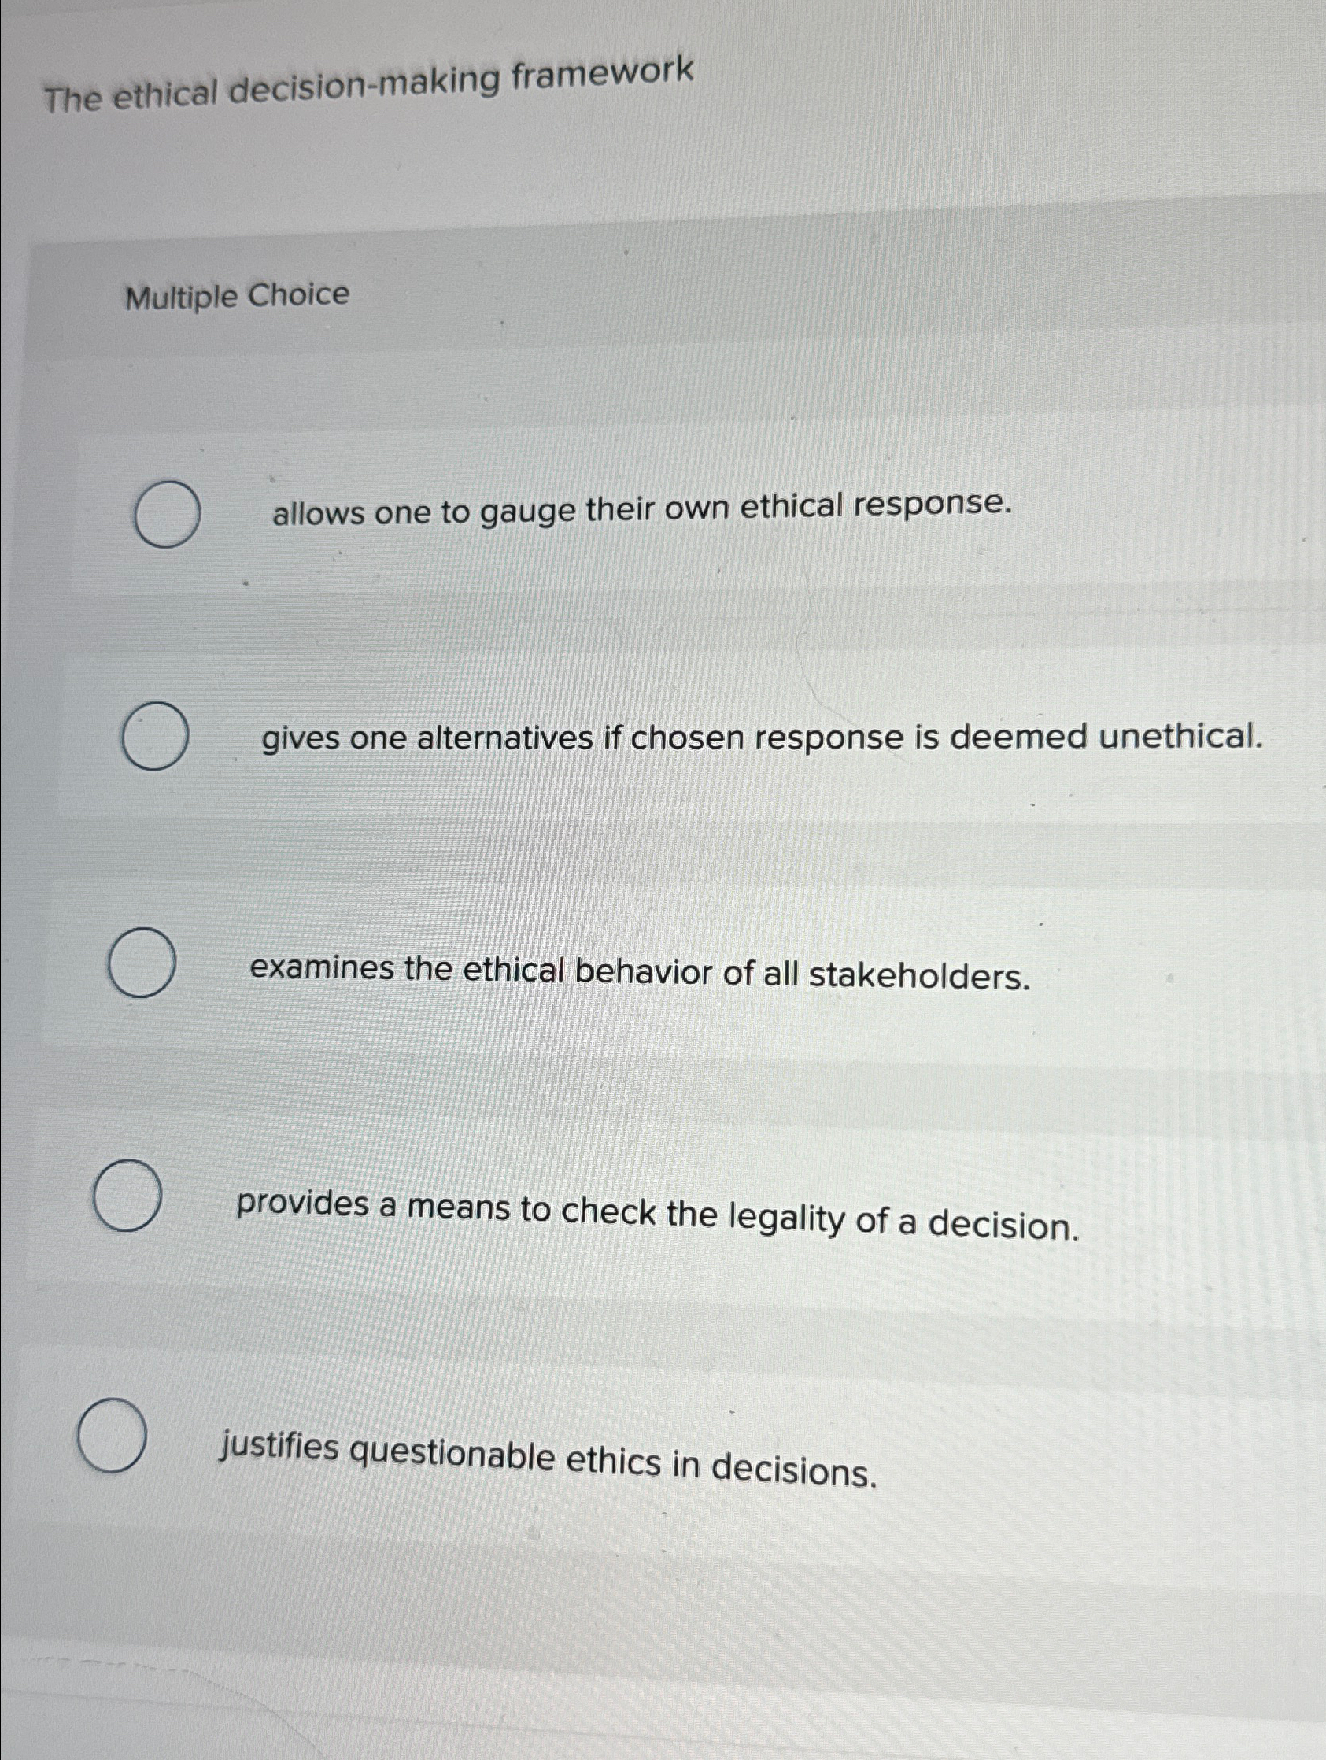Select the 'examines the ethical behavior of all stakeholders' option
Image resolution: width=1326 pixels, height=1760 pixels.
click(x=143, y=963)
